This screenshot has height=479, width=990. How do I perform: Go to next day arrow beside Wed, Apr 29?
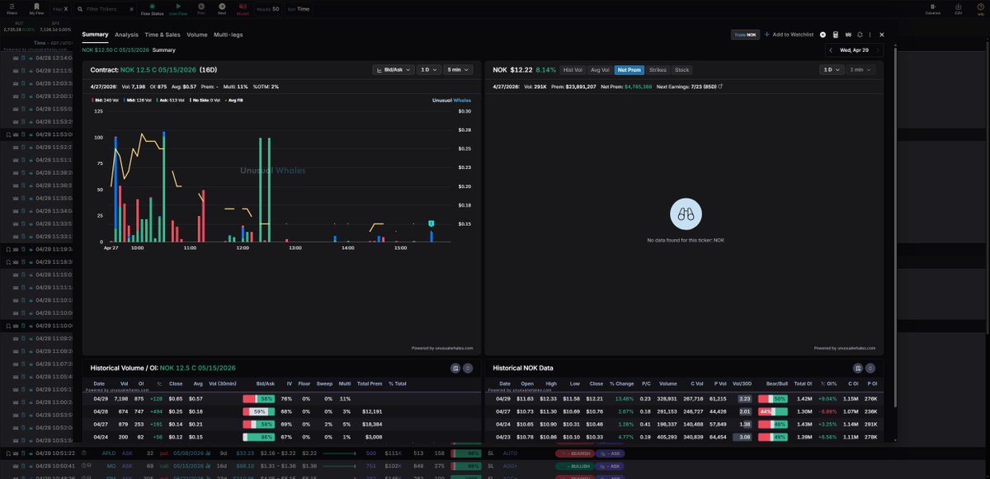click(x=877, y=50)
